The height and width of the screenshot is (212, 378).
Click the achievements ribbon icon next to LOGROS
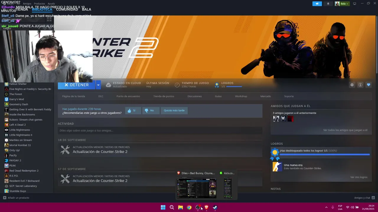tap(217, 85)
